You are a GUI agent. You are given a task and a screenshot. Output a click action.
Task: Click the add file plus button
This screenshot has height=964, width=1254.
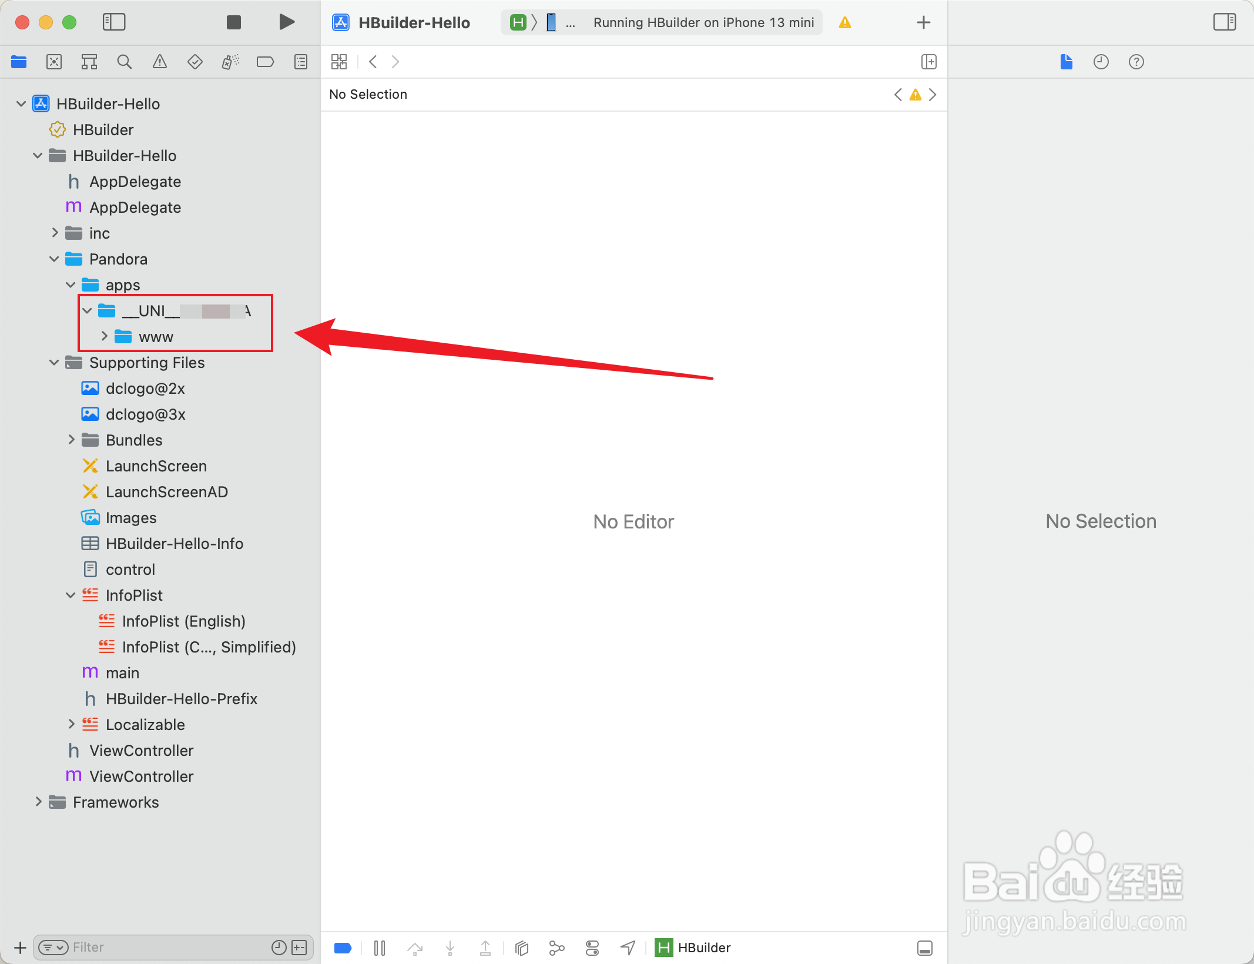(20, 948)
